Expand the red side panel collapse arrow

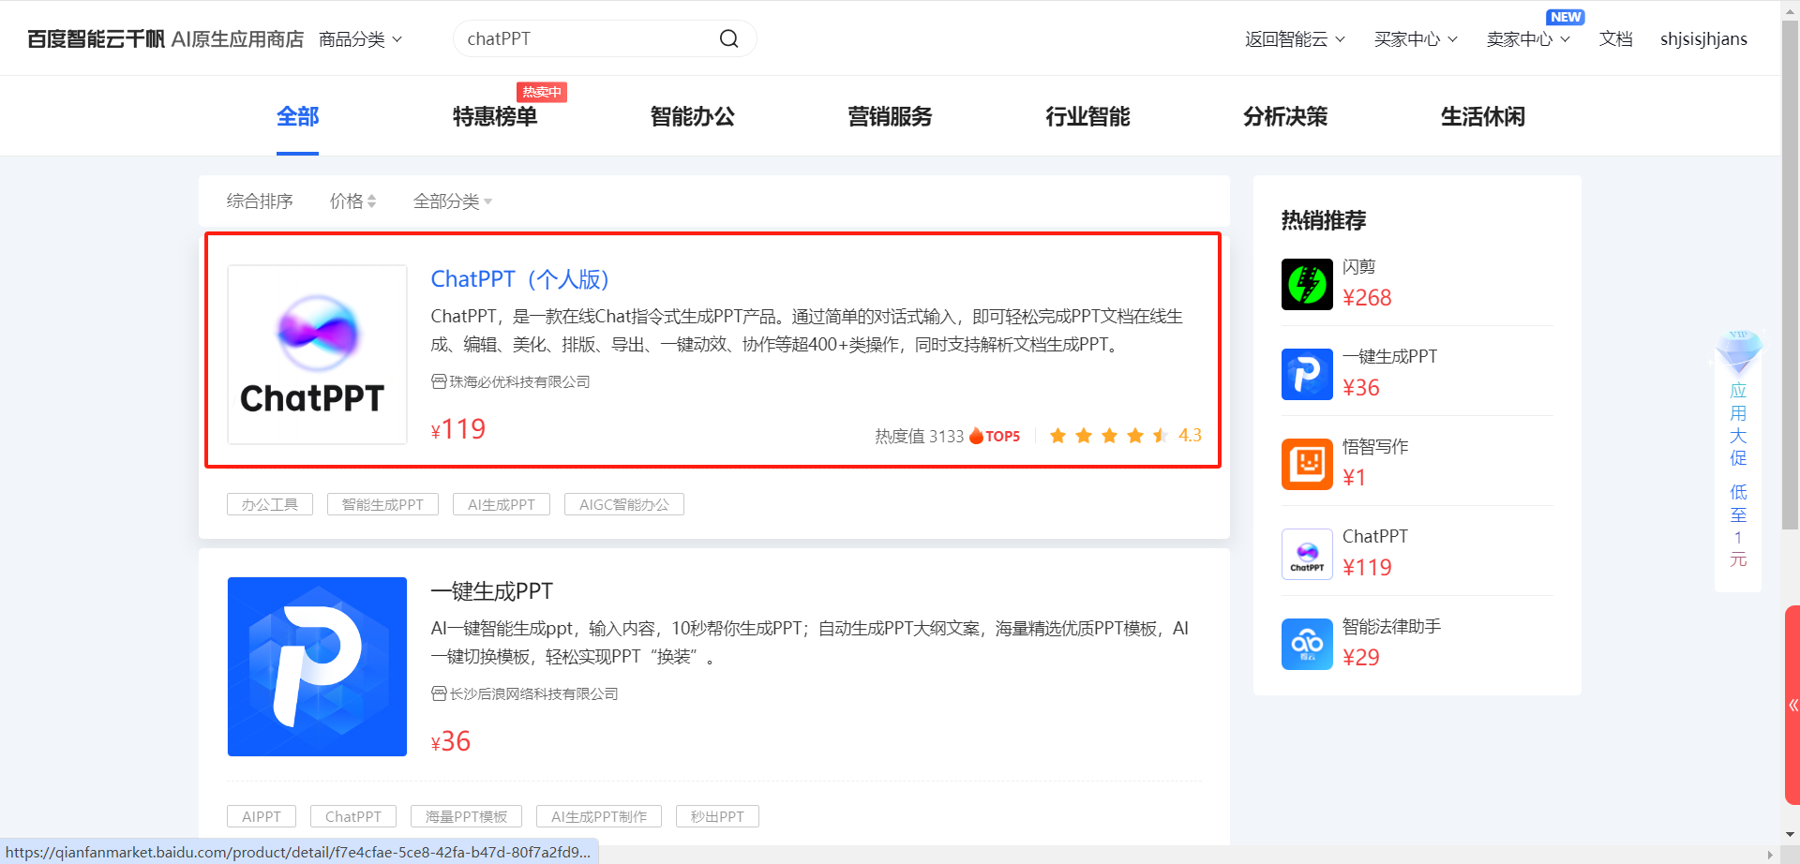pos(1792,705)
